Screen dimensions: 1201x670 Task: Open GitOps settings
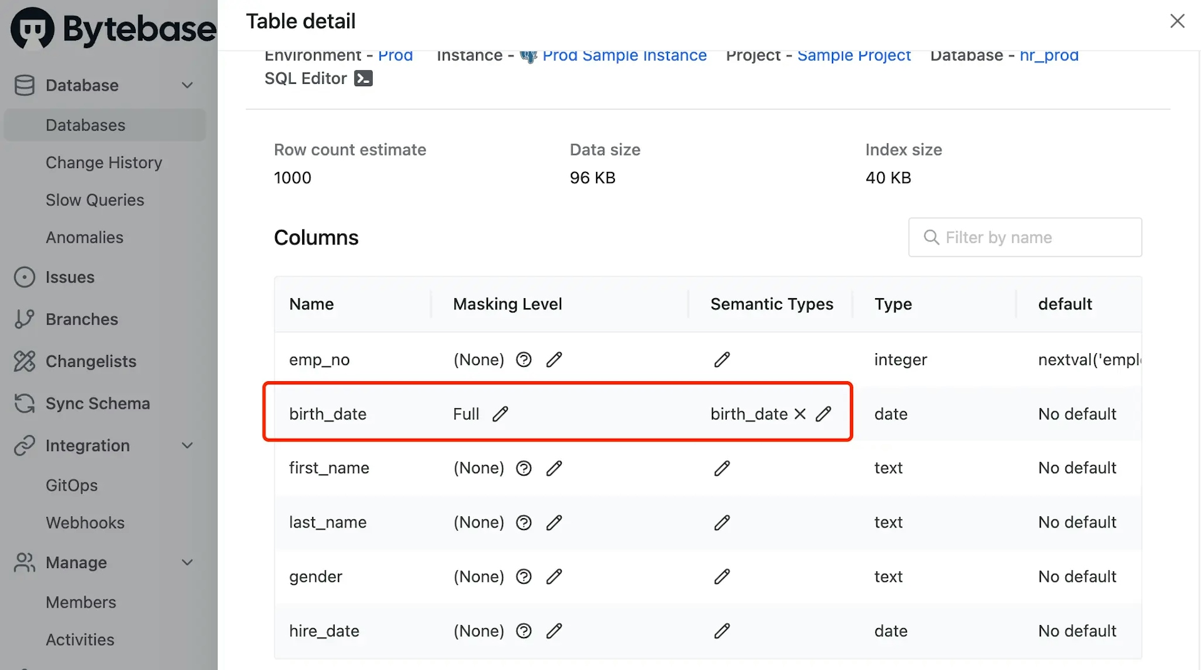(72, 485)
